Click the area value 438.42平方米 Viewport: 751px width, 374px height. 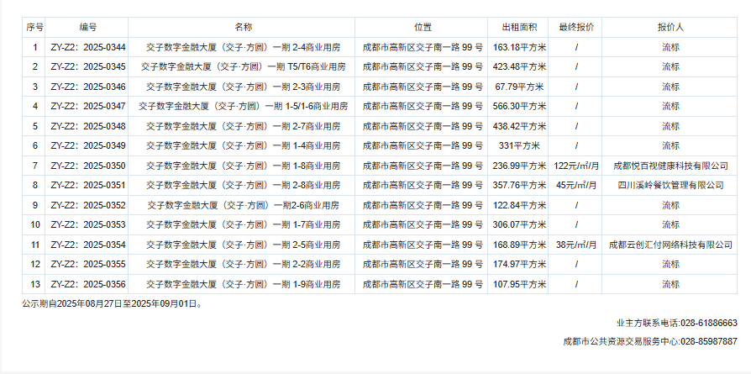[x=519, y=126]
